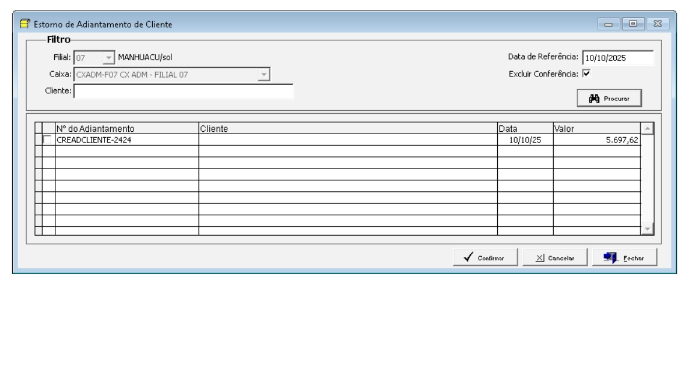The width and height of the screenshot is (696, 378).
Task: Click the Data de Referência date field
Action: click(617, 58)
